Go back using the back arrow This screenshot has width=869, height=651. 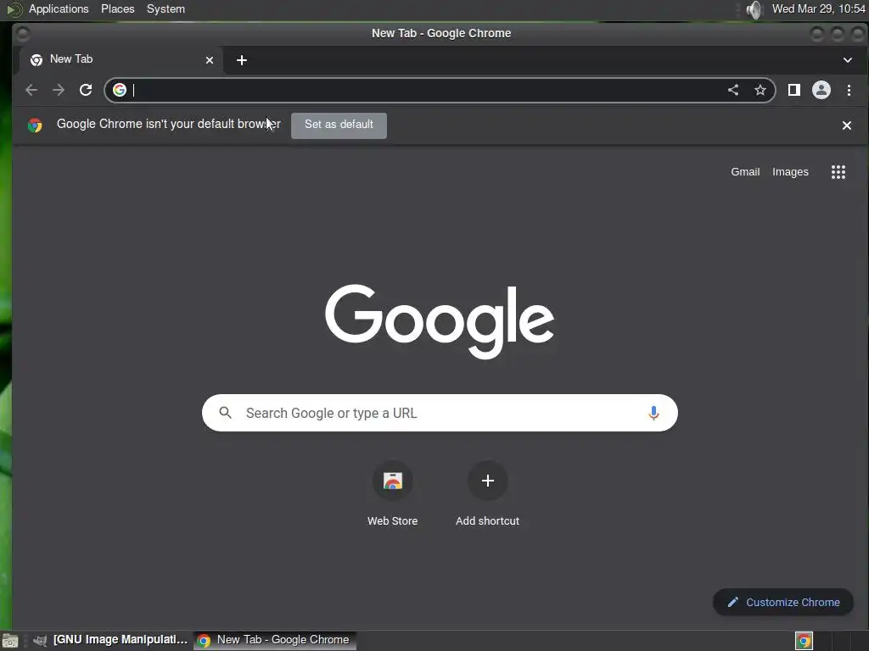[31, 90]
